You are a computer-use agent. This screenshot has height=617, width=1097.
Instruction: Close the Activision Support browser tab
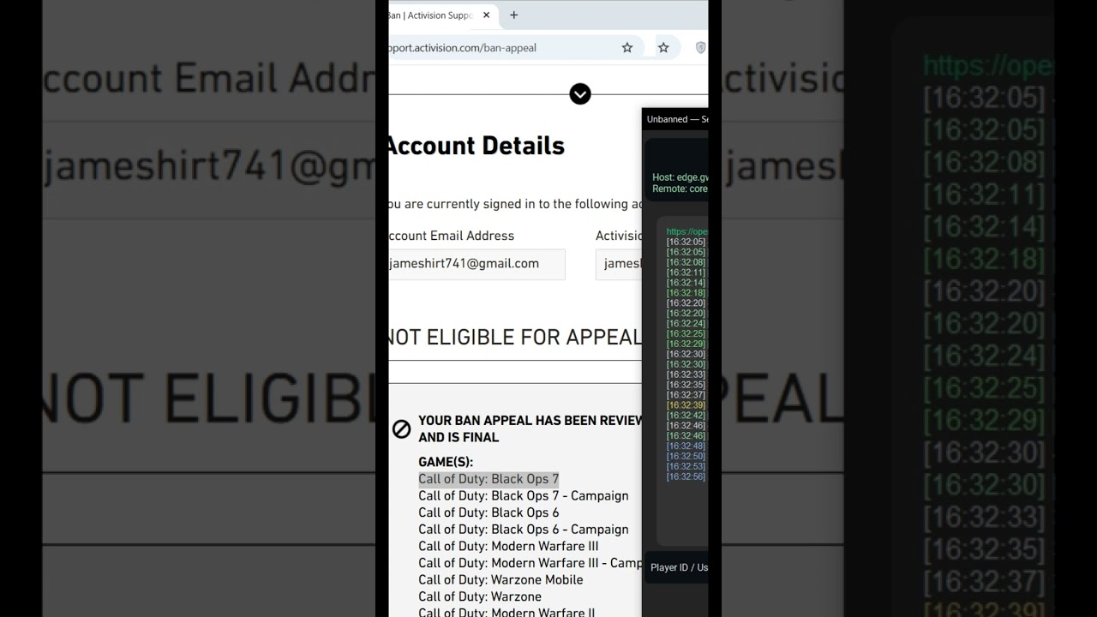click(x=487, y=15)
